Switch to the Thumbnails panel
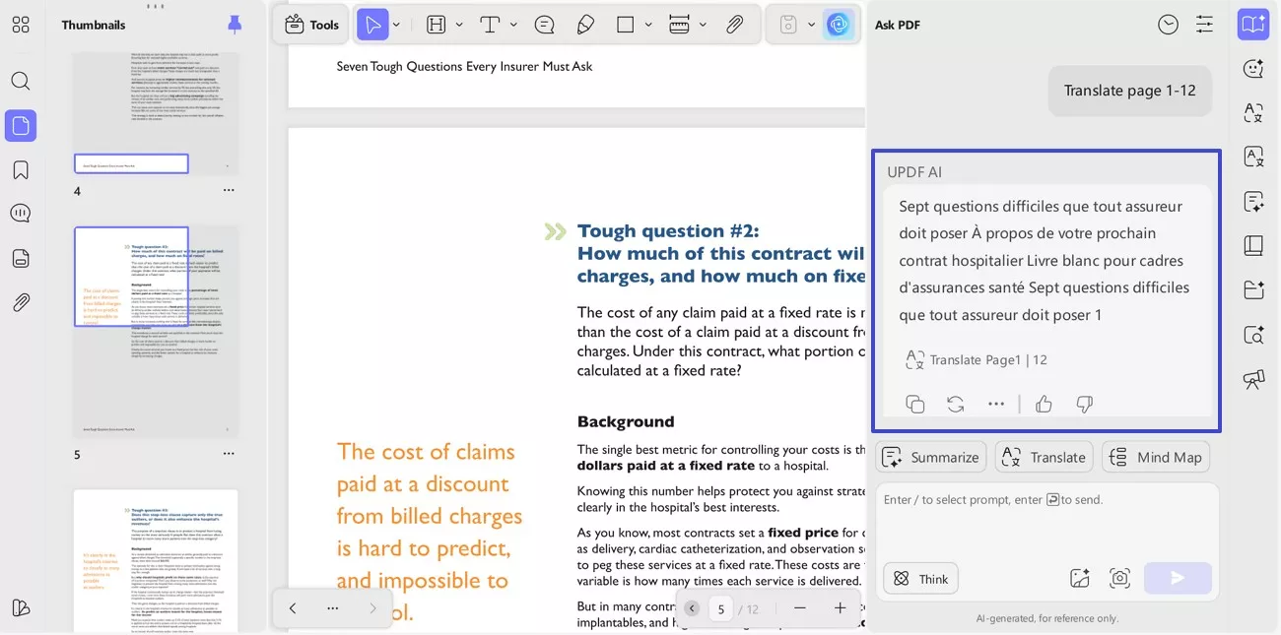 pyautogui.click(x=20, y=125)
